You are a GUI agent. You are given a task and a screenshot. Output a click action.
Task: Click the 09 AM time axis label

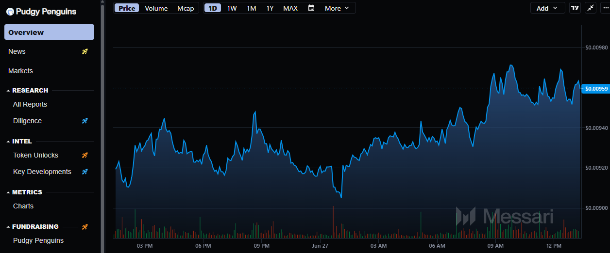pyautogui.click(x=496, y=246)
